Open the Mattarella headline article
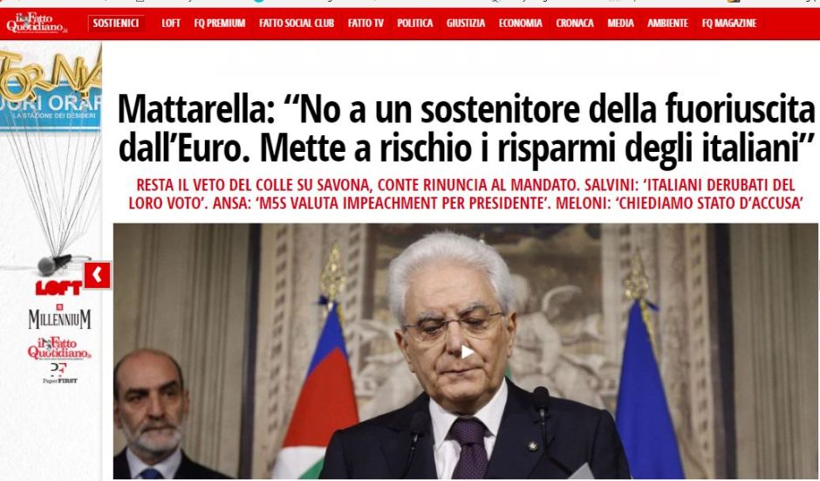The image size is (820, 481). (x=466, y=128)
